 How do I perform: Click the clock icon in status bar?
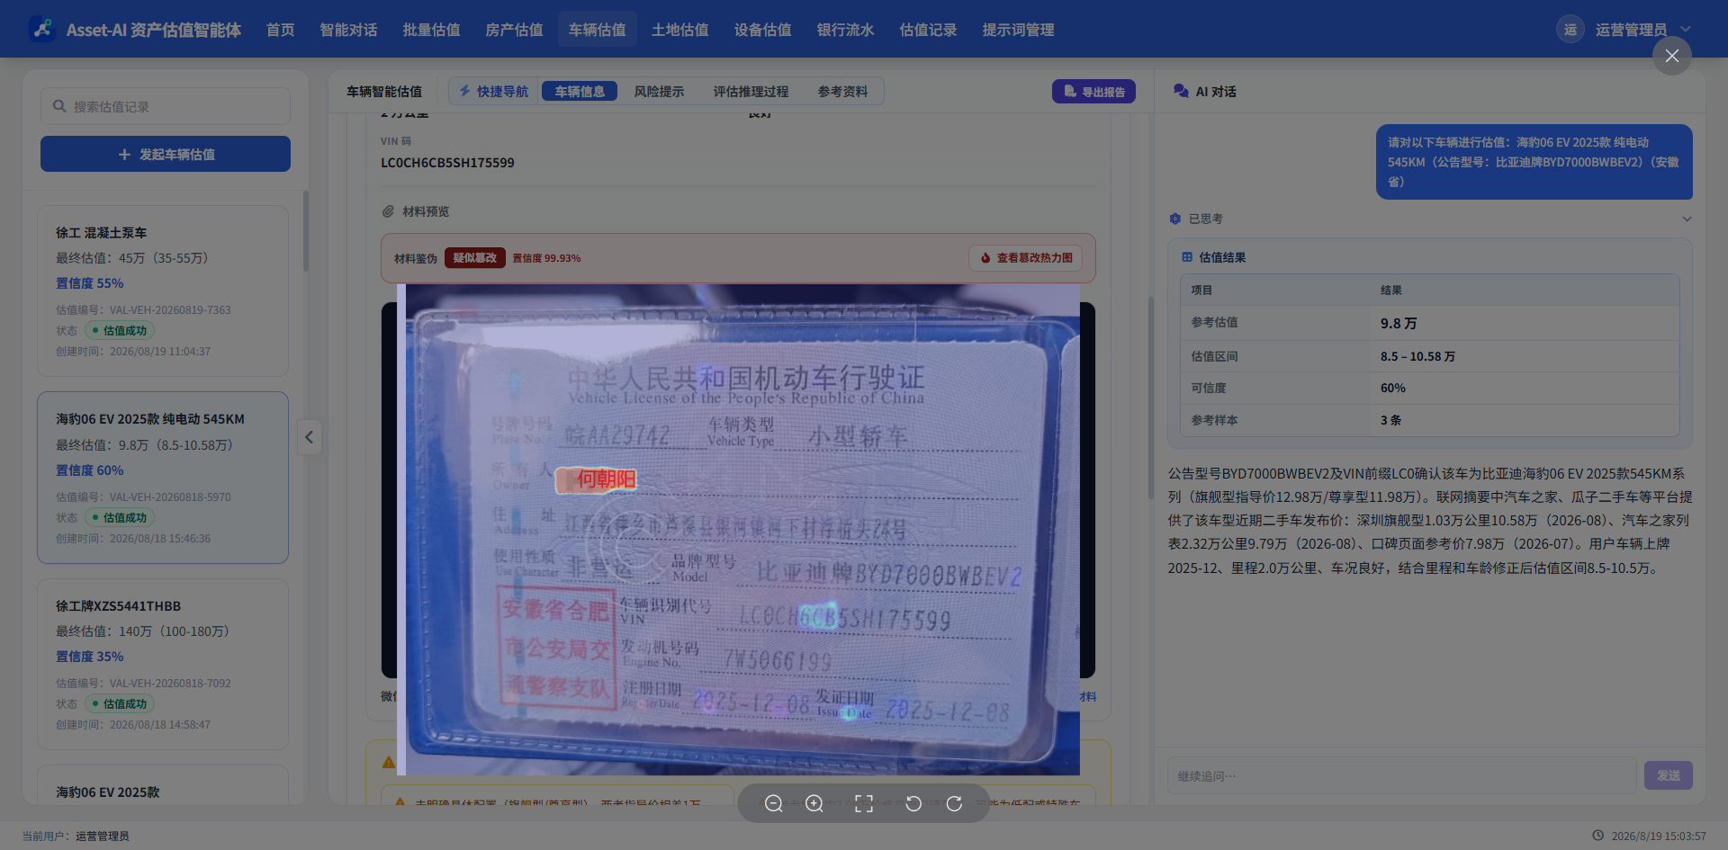click(1598, 836)
